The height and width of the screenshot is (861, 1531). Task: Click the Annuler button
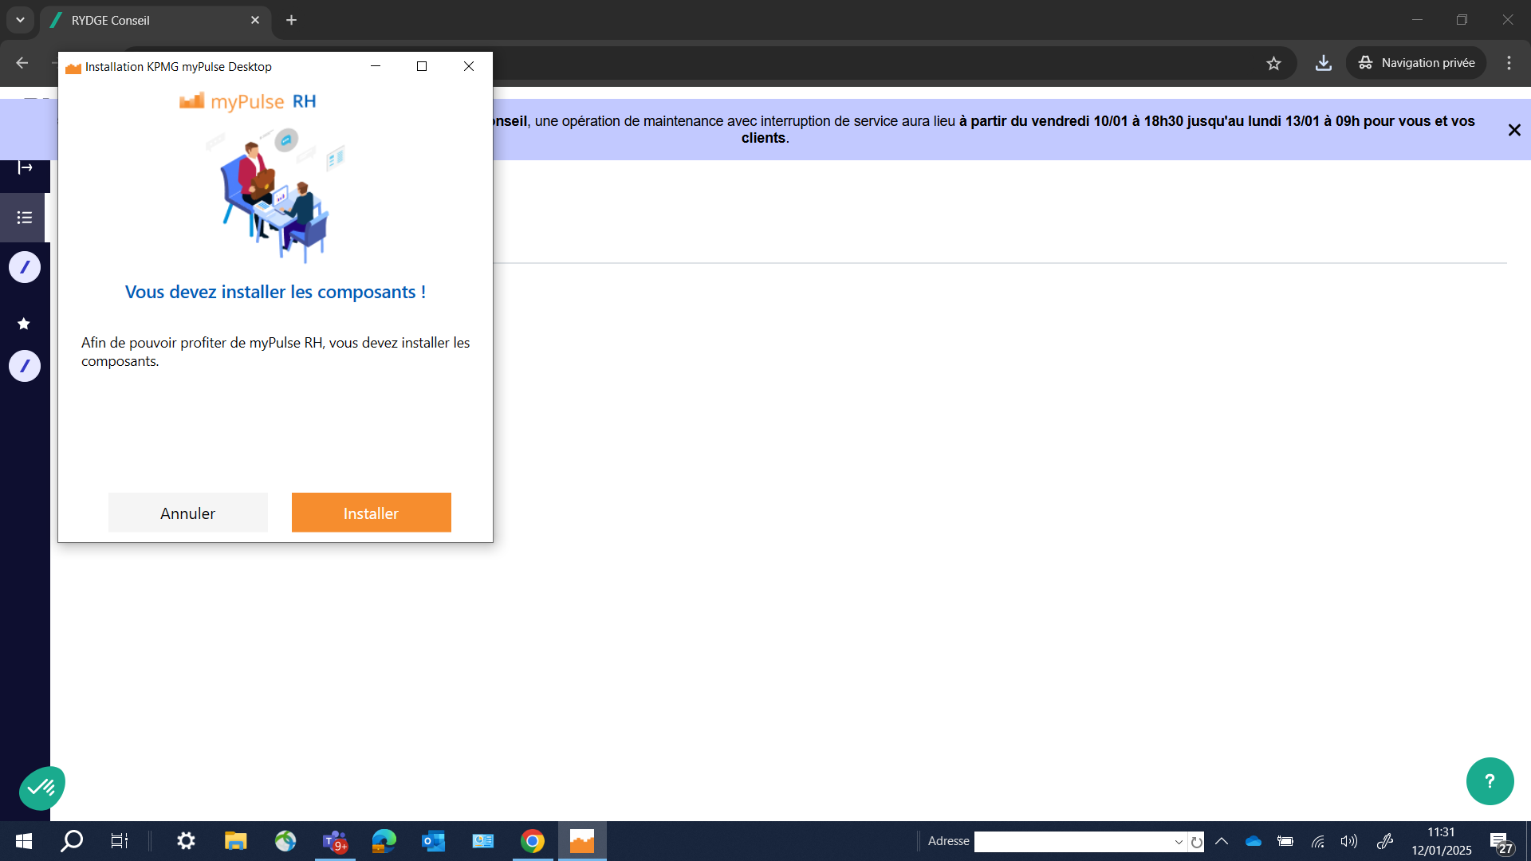[187, 513]
